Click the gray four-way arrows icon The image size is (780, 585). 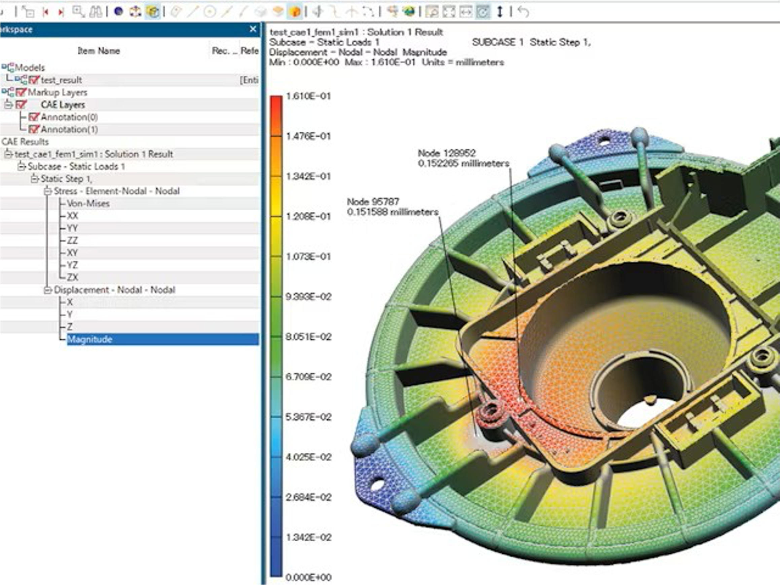pos(318,12)
